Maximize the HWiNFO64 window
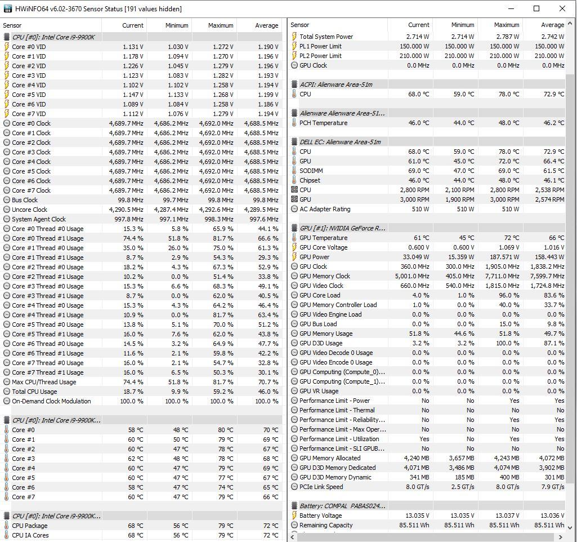This screenshot has width=577, height=542. (x=536, y=8)
